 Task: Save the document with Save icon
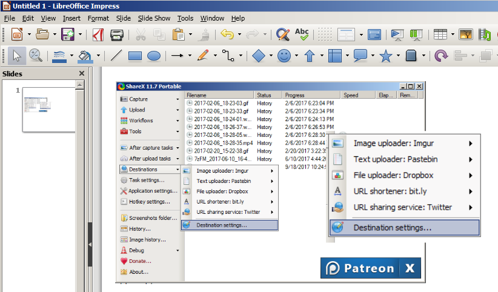pyautogui.click(x=68, y=35)
